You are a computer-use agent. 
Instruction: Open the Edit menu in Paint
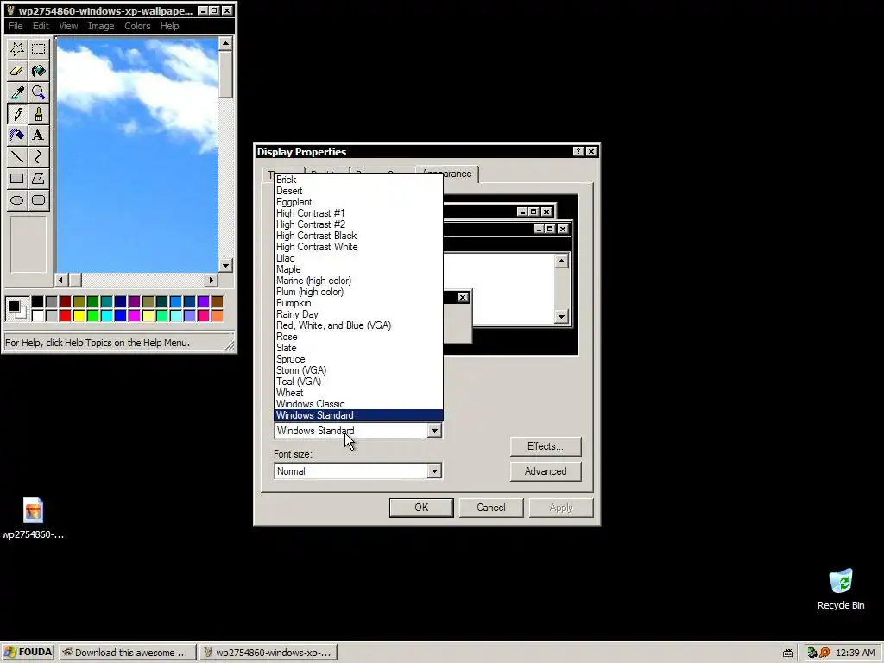click(41, 26)
